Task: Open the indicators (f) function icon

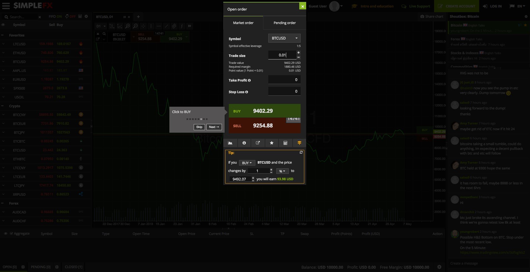Action: coord(182,26)
